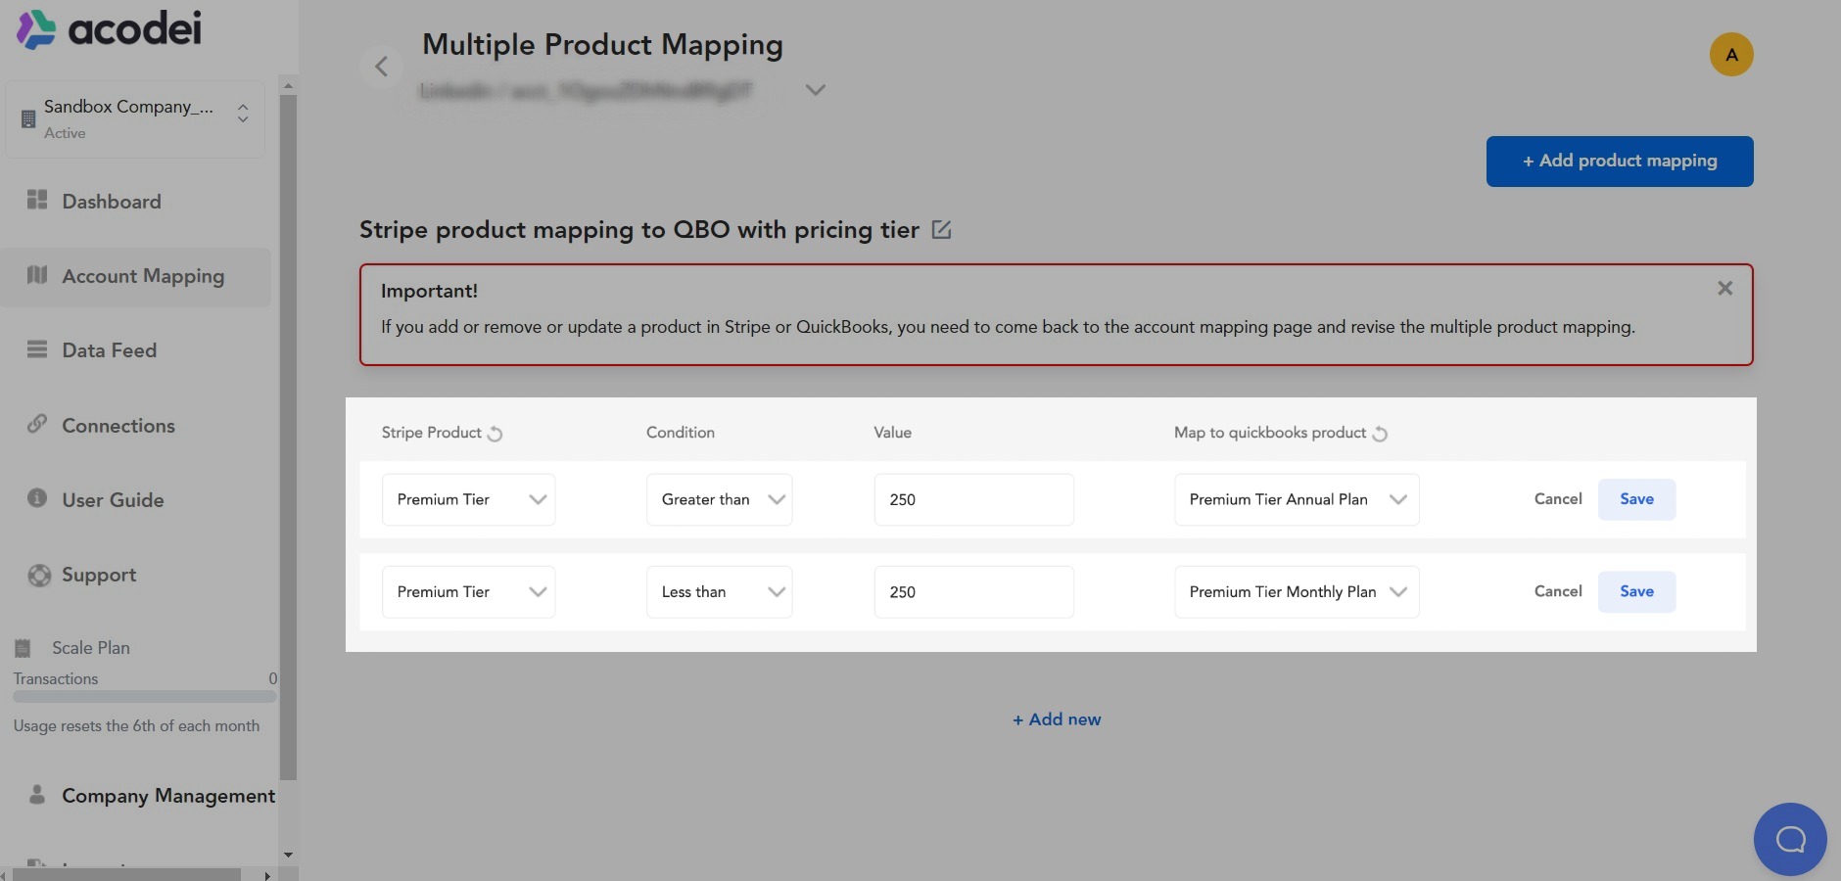Click the Scale Plan icon
The height and width of the screenshot is (881, 1841).
click(x=23, y=648)
